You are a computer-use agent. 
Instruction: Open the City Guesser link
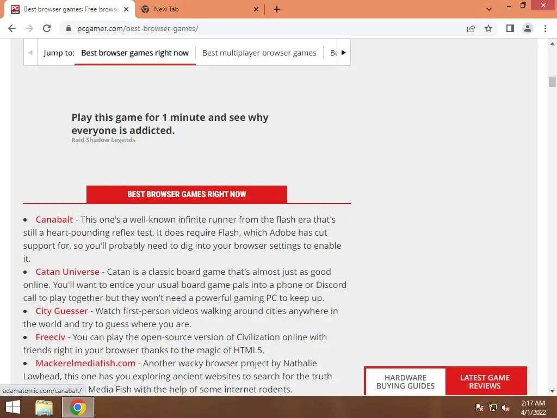coord(61,311)
